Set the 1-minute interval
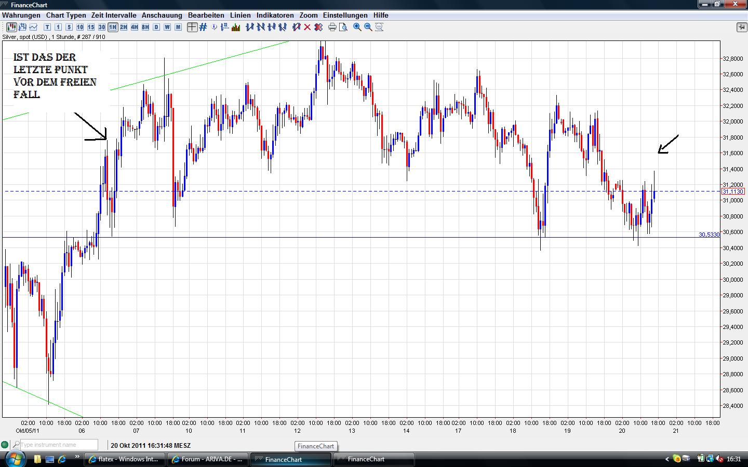The width and height of the screenshot is (748, 467). coord(58,27)
